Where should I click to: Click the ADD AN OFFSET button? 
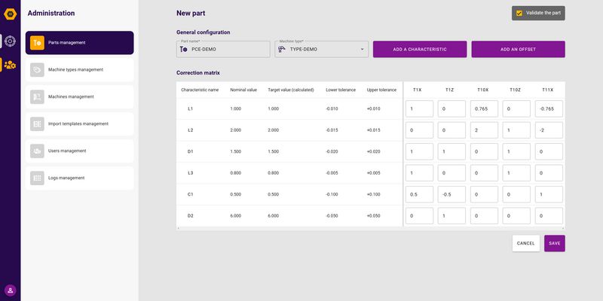tap(518, 49)
